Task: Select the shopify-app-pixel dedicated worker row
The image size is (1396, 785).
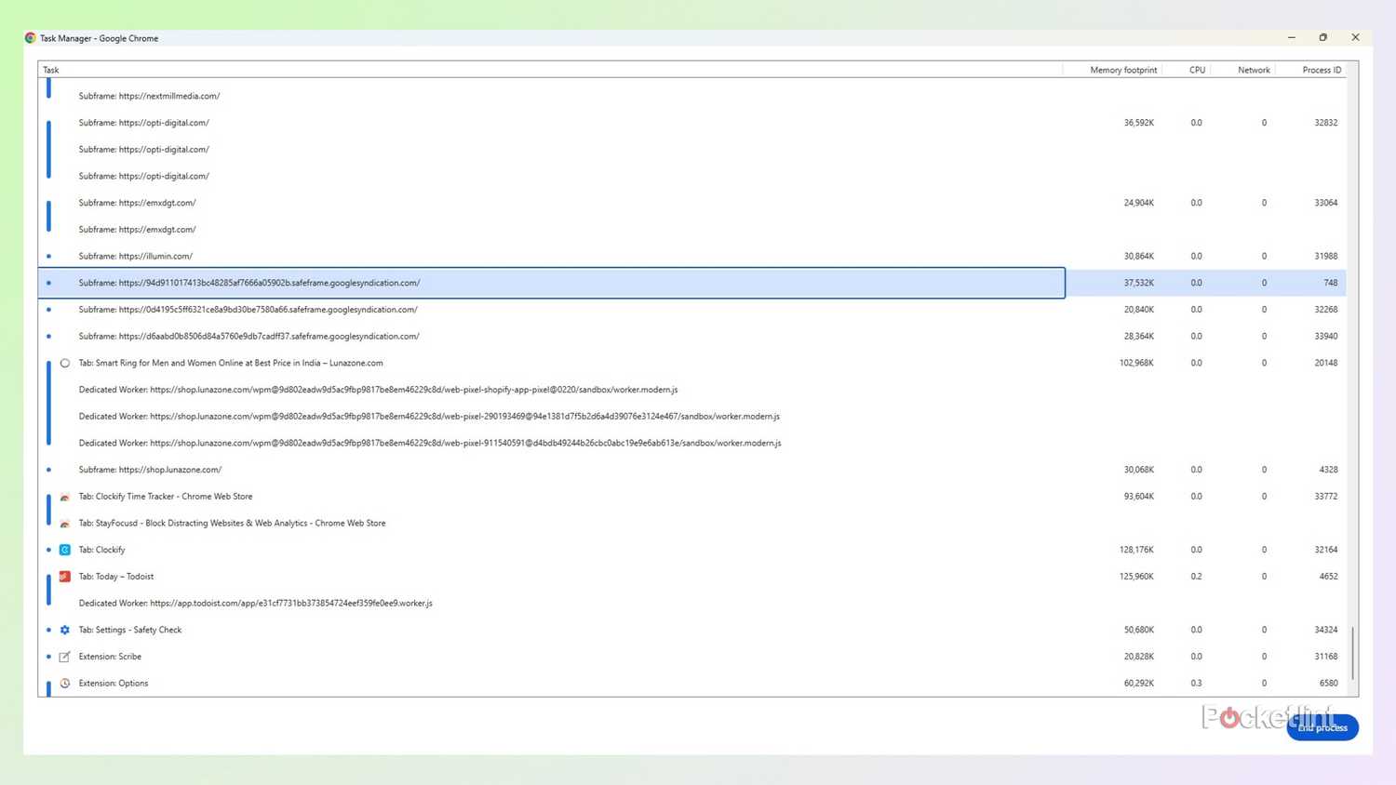Action: (691, 390)
